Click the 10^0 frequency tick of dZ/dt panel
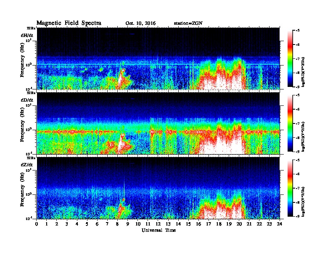Image resolution: width=333 pixels, height=257 pixels. [29, 194]
